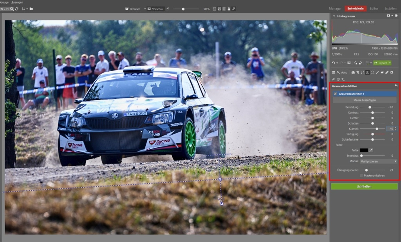Open the histogram mode dropdown arrow
The width and height of the screenshot is (401, 242).
392,16
